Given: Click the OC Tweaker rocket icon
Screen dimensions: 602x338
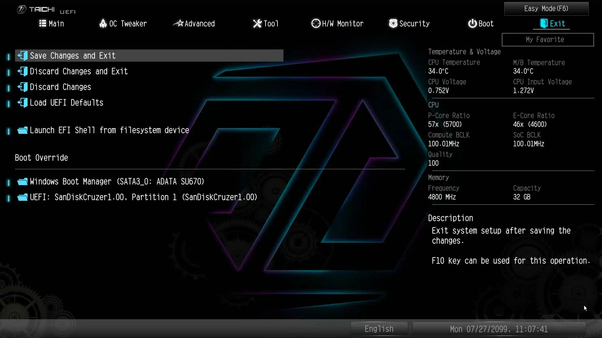Looking at the screenshot, I should click(103, 23).
